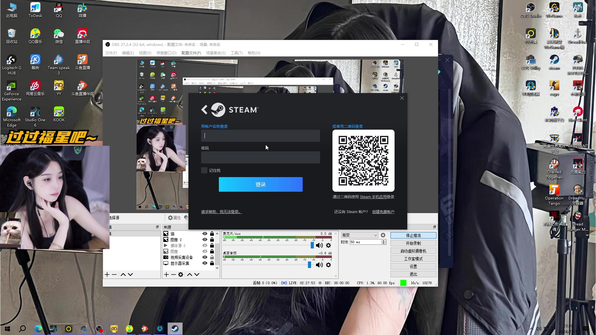
Task: Increase transition duration stepper up
Action: click(384, 241)
